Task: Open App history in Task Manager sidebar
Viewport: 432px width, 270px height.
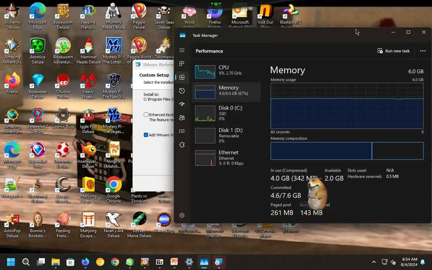Action: click(x=182, y=91)
